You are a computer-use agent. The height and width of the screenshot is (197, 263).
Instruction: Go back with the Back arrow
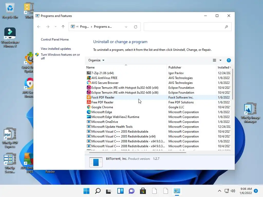(39, 27)
